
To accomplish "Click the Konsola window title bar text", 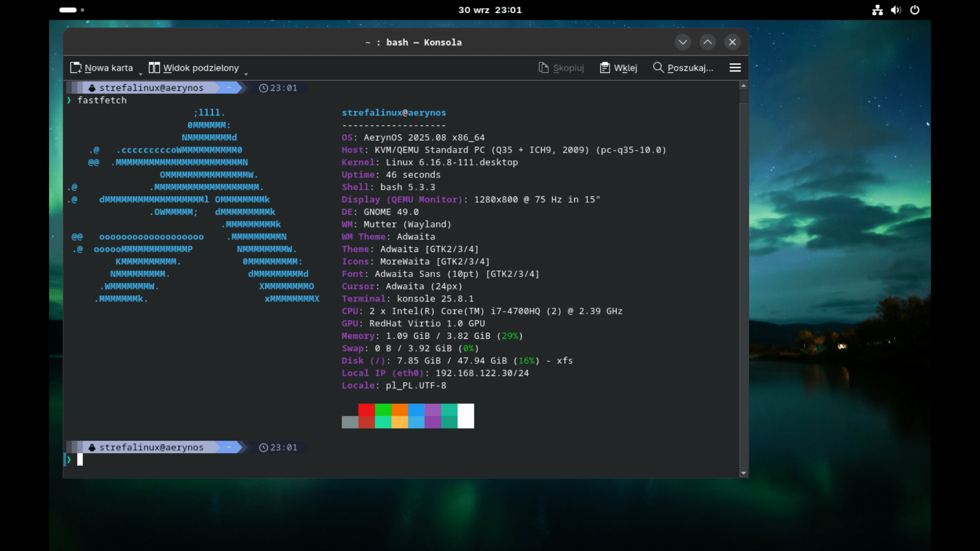I will point(413,42).
